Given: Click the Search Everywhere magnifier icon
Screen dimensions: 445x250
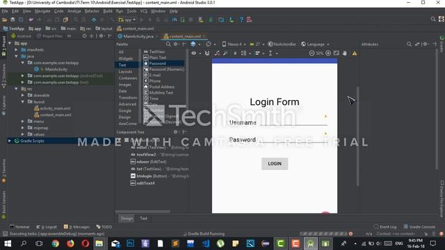Looking at the screenshot, I should (432, 19).
